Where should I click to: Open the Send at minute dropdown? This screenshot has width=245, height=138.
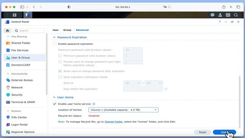[154, 83]
